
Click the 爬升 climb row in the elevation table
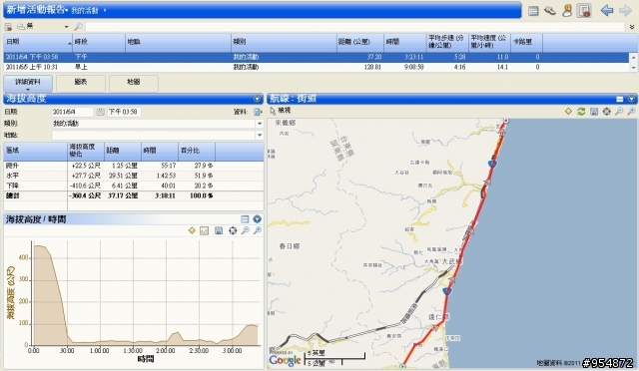point(133,166)
